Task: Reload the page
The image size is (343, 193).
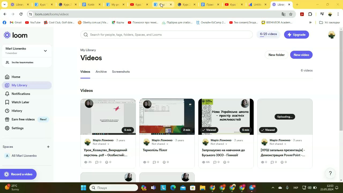Action: [x=21, y=14]
